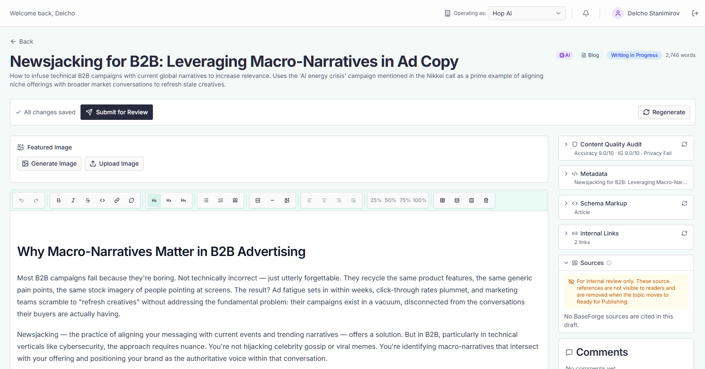The image size is (705, 369).
Task: Apply inline code formatting
Action: 102,200
